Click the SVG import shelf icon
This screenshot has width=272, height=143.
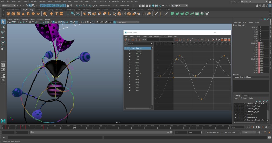click(61, 14)
